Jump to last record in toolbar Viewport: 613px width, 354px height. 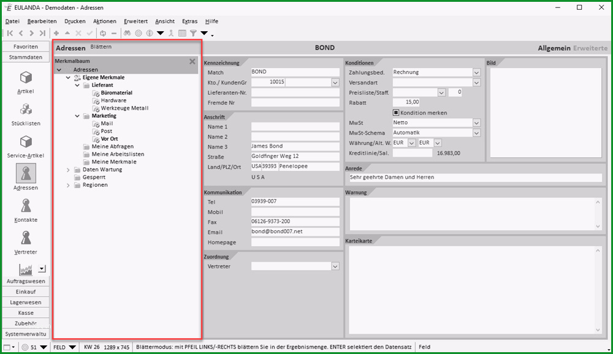click(43, 33)
